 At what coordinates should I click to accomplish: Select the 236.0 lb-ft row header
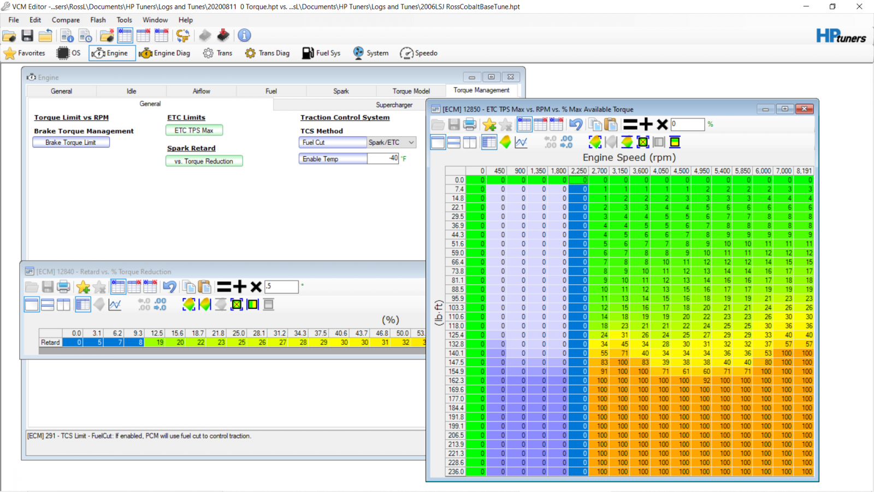click(x=456, y=472)
